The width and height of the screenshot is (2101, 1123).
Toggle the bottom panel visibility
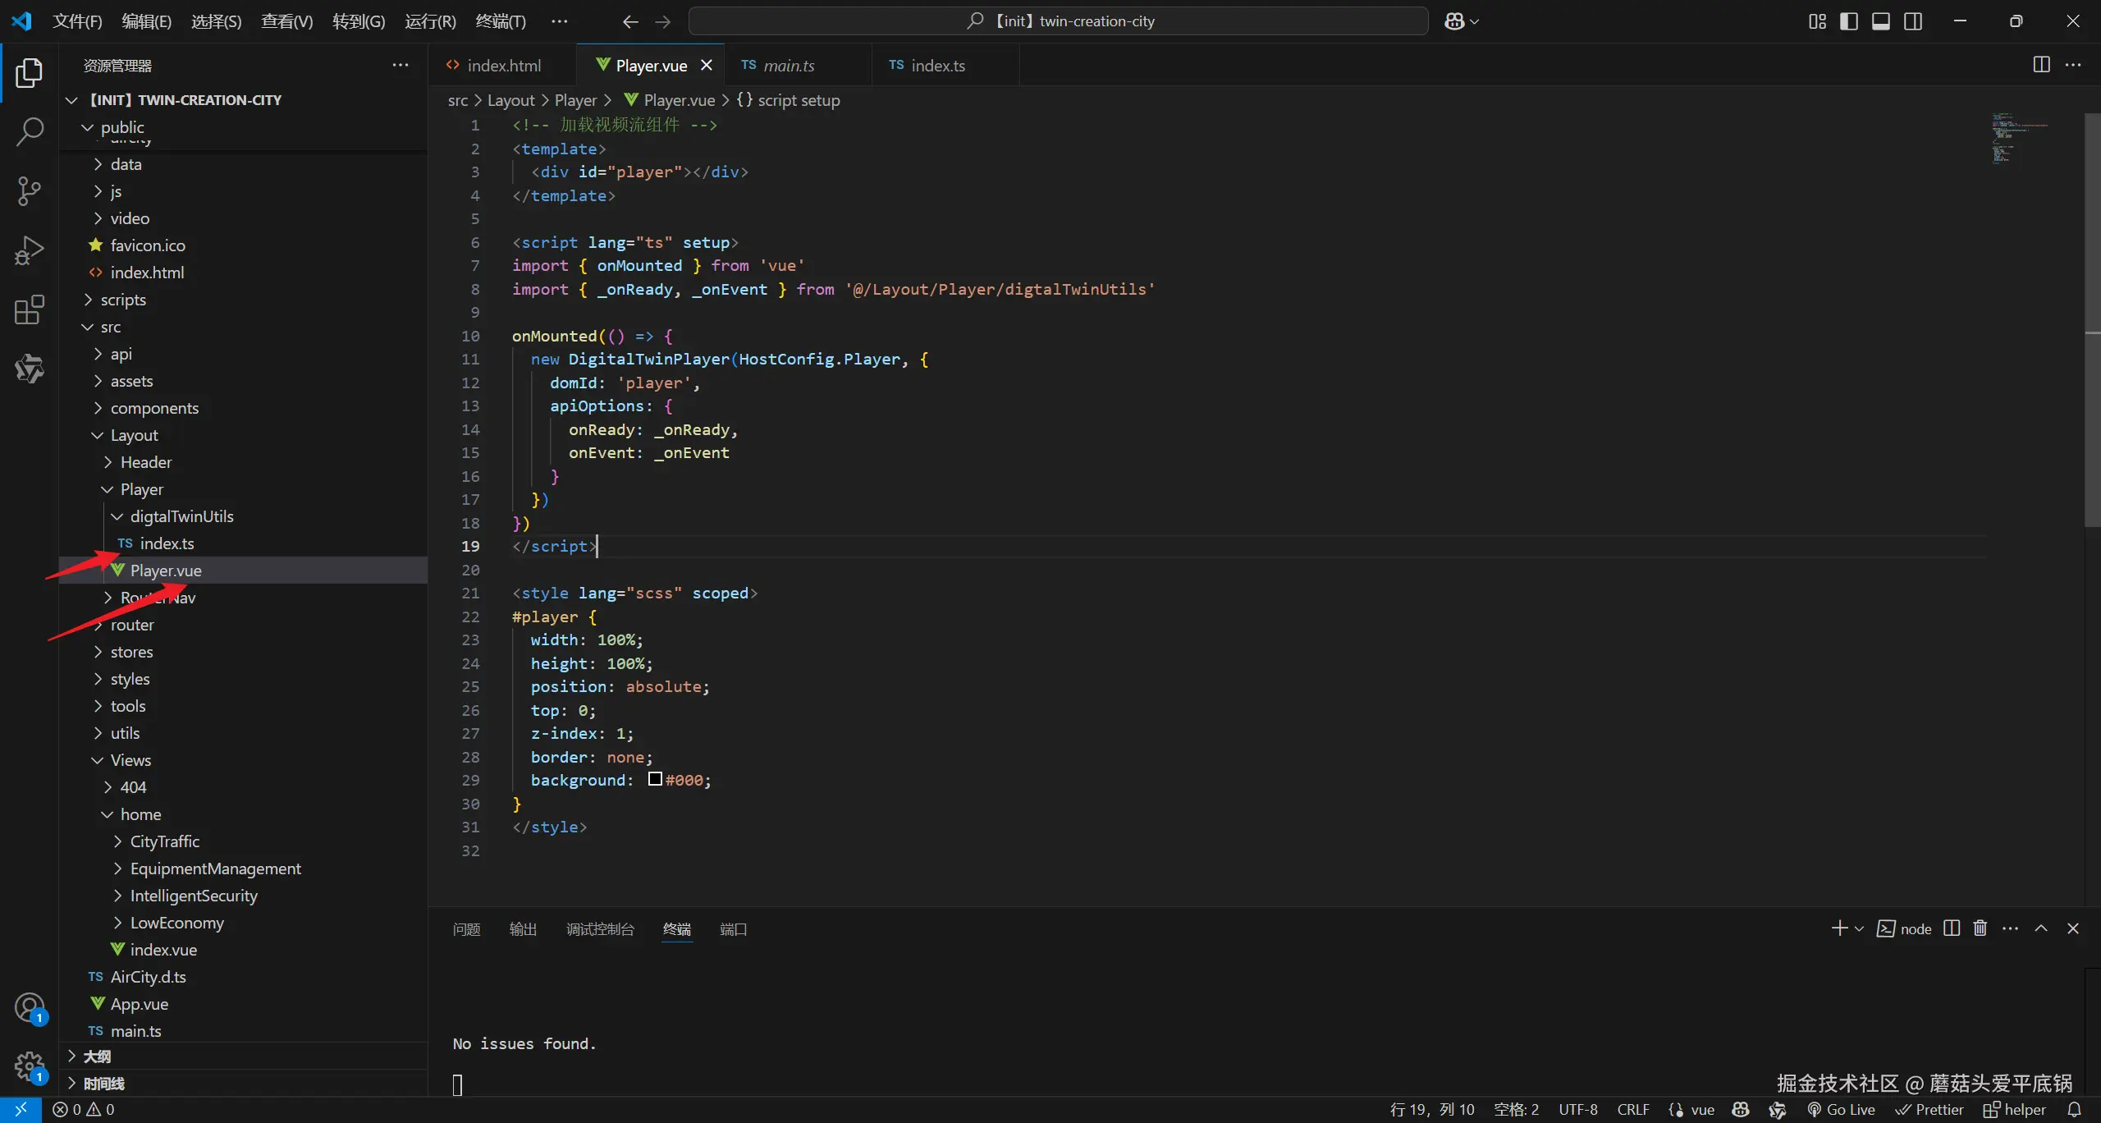[1880, 21]
